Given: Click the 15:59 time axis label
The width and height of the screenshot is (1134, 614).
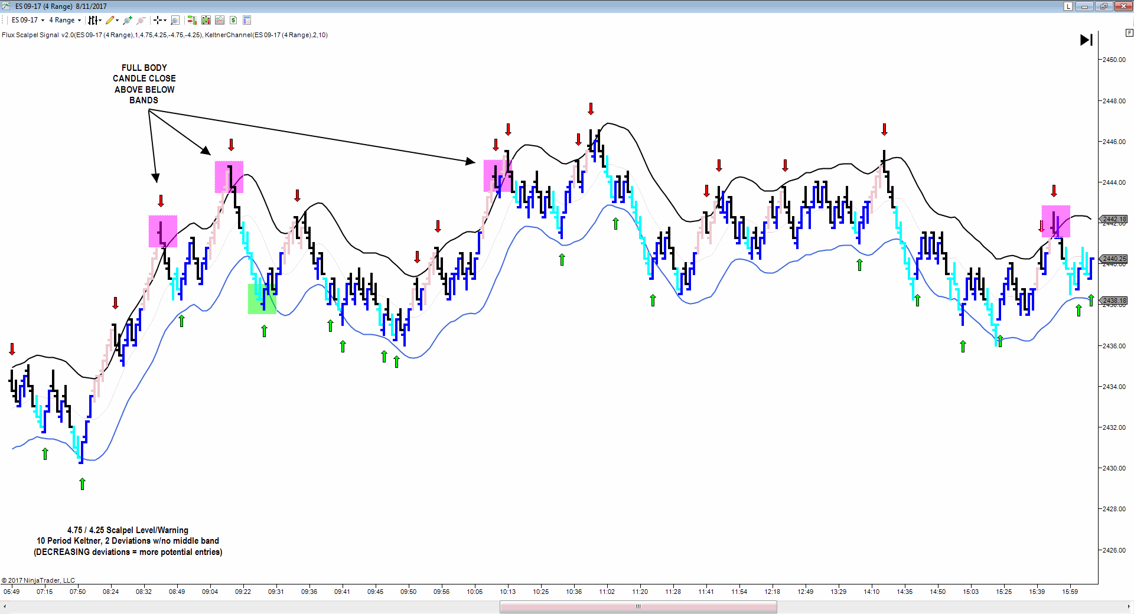Looking at the screenshot, I should pyautogui.click(x=1070, y=592).
